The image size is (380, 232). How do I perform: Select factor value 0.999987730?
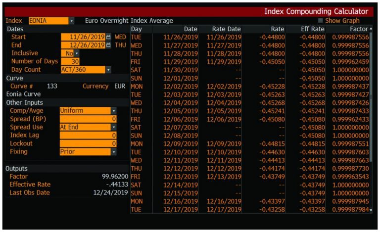tap(350, 169)
